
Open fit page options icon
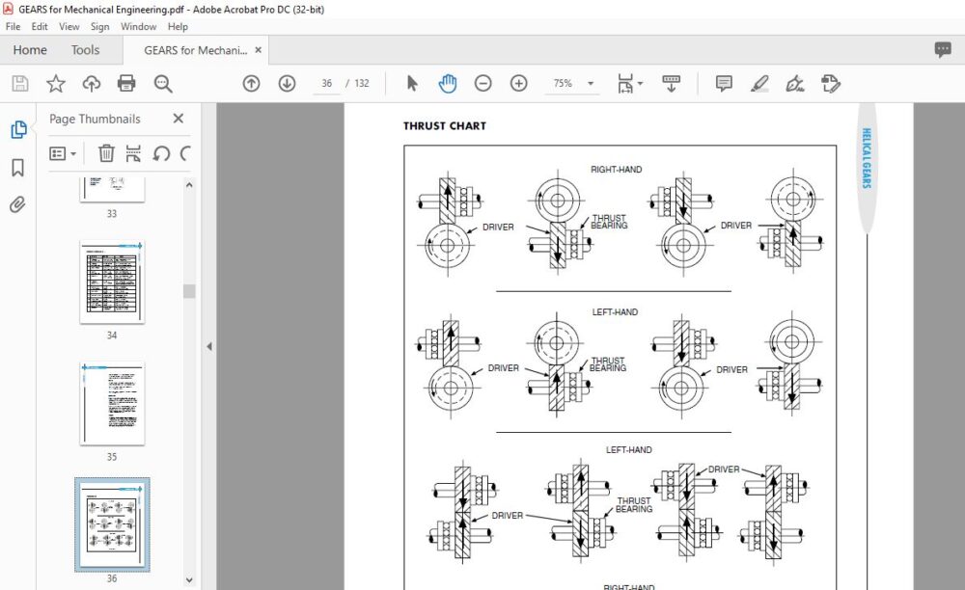click(629, 84)
